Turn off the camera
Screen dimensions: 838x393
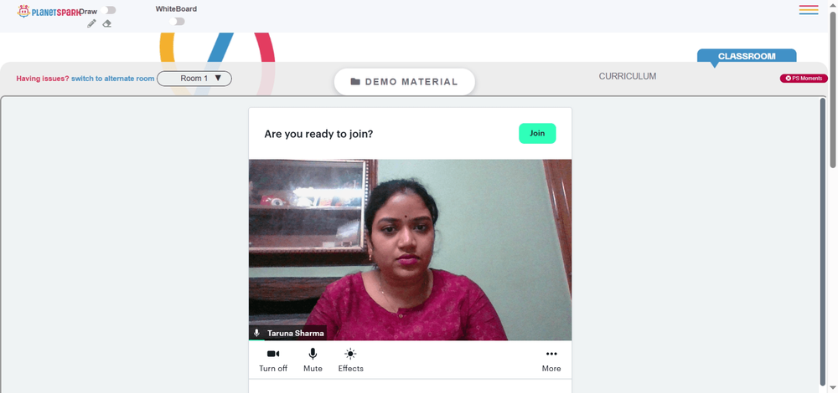pyautogui.click(x=273, y=360)
